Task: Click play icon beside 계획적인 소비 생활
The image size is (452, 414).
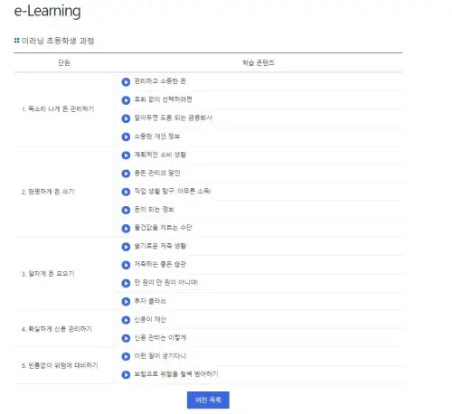Action: (126, 155)
